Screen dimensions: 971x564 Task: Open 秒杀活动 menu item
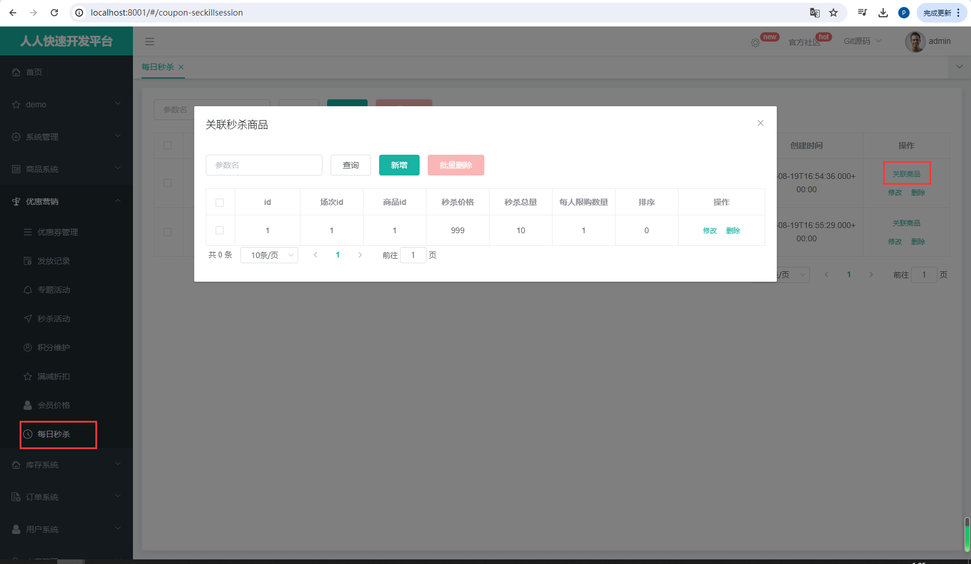66,319
